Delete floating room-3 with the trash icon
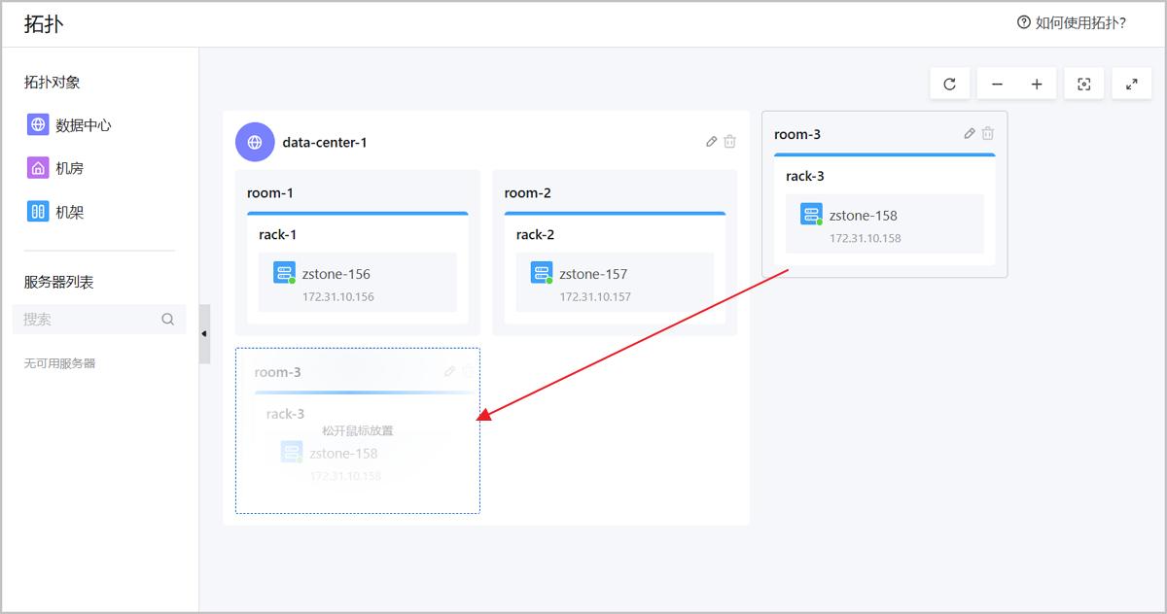Viewport: 1167px width, 614px height. point(988,134)
